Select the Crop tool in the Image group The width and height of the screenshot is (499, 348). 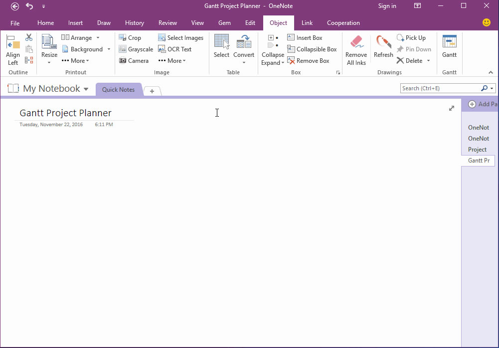pos(130,37)
